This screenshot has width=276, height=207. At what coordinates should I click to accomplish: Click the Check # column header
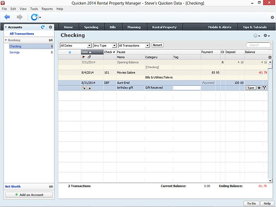(x=110, y=52)
